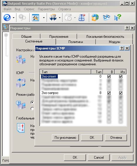Click OK in Параметры dialog
Image resolution: width=137 pixels, height=166 pixels.
coord(75,158)
